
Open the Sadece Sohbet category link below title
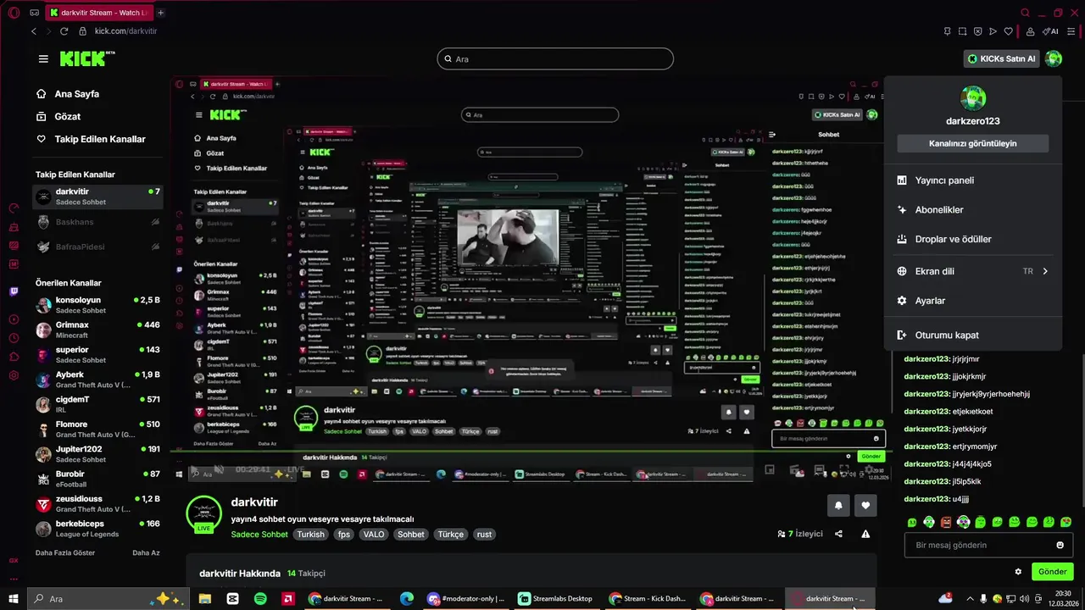[259, 535]
